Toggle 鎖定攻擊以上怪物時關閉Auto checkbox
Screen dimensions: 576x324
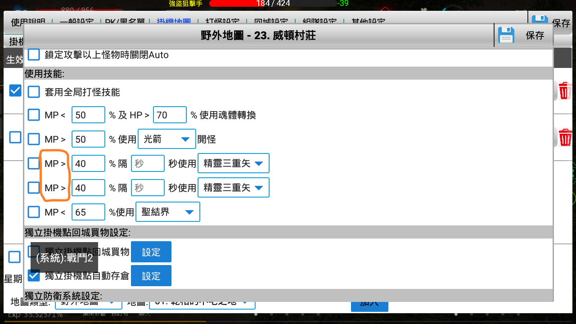click(x=34, y=55)
